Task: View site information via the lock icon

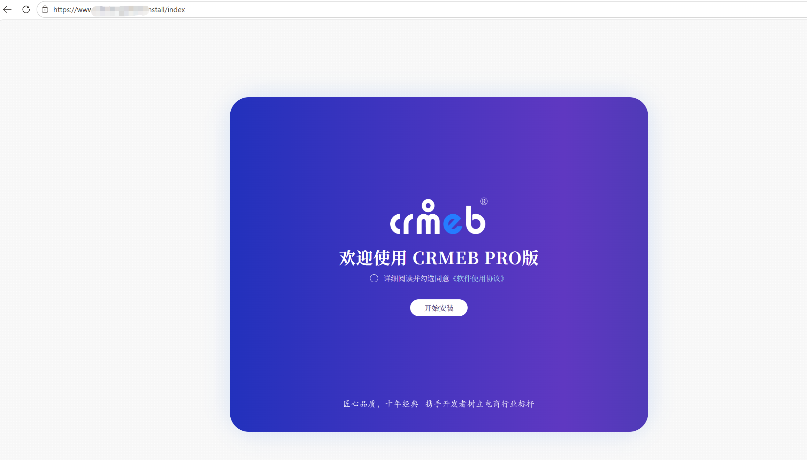Action: click(x=45, y=9)
